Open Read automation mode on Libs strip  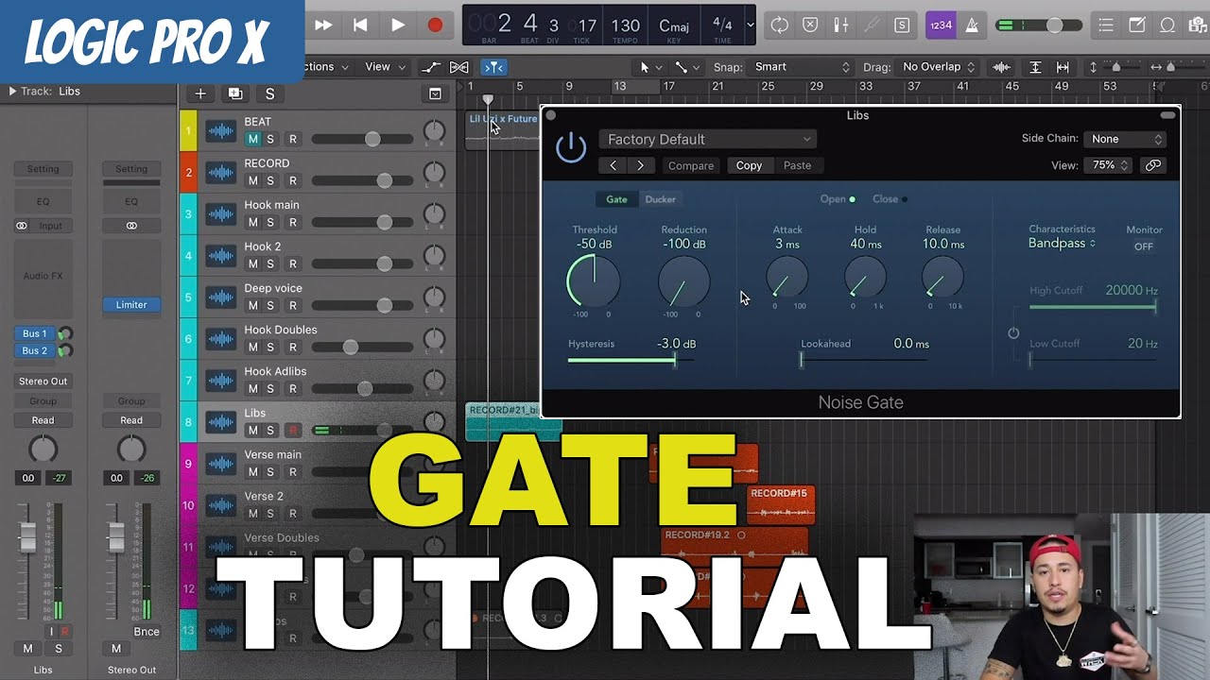[43, 420]
